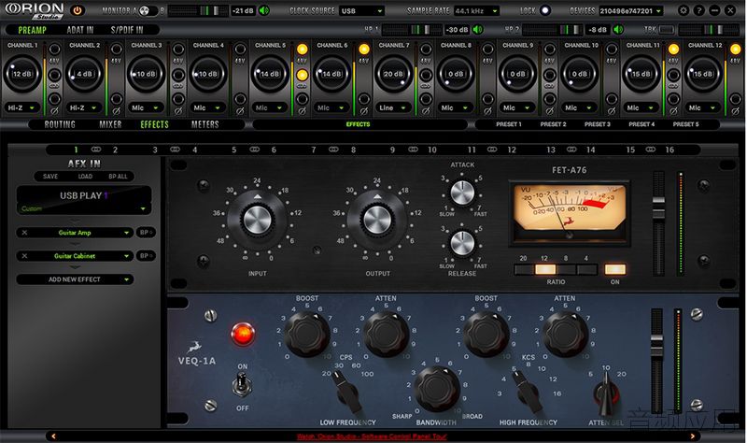
Task: Select PRESET 1
Action: (x=509, y=124)
